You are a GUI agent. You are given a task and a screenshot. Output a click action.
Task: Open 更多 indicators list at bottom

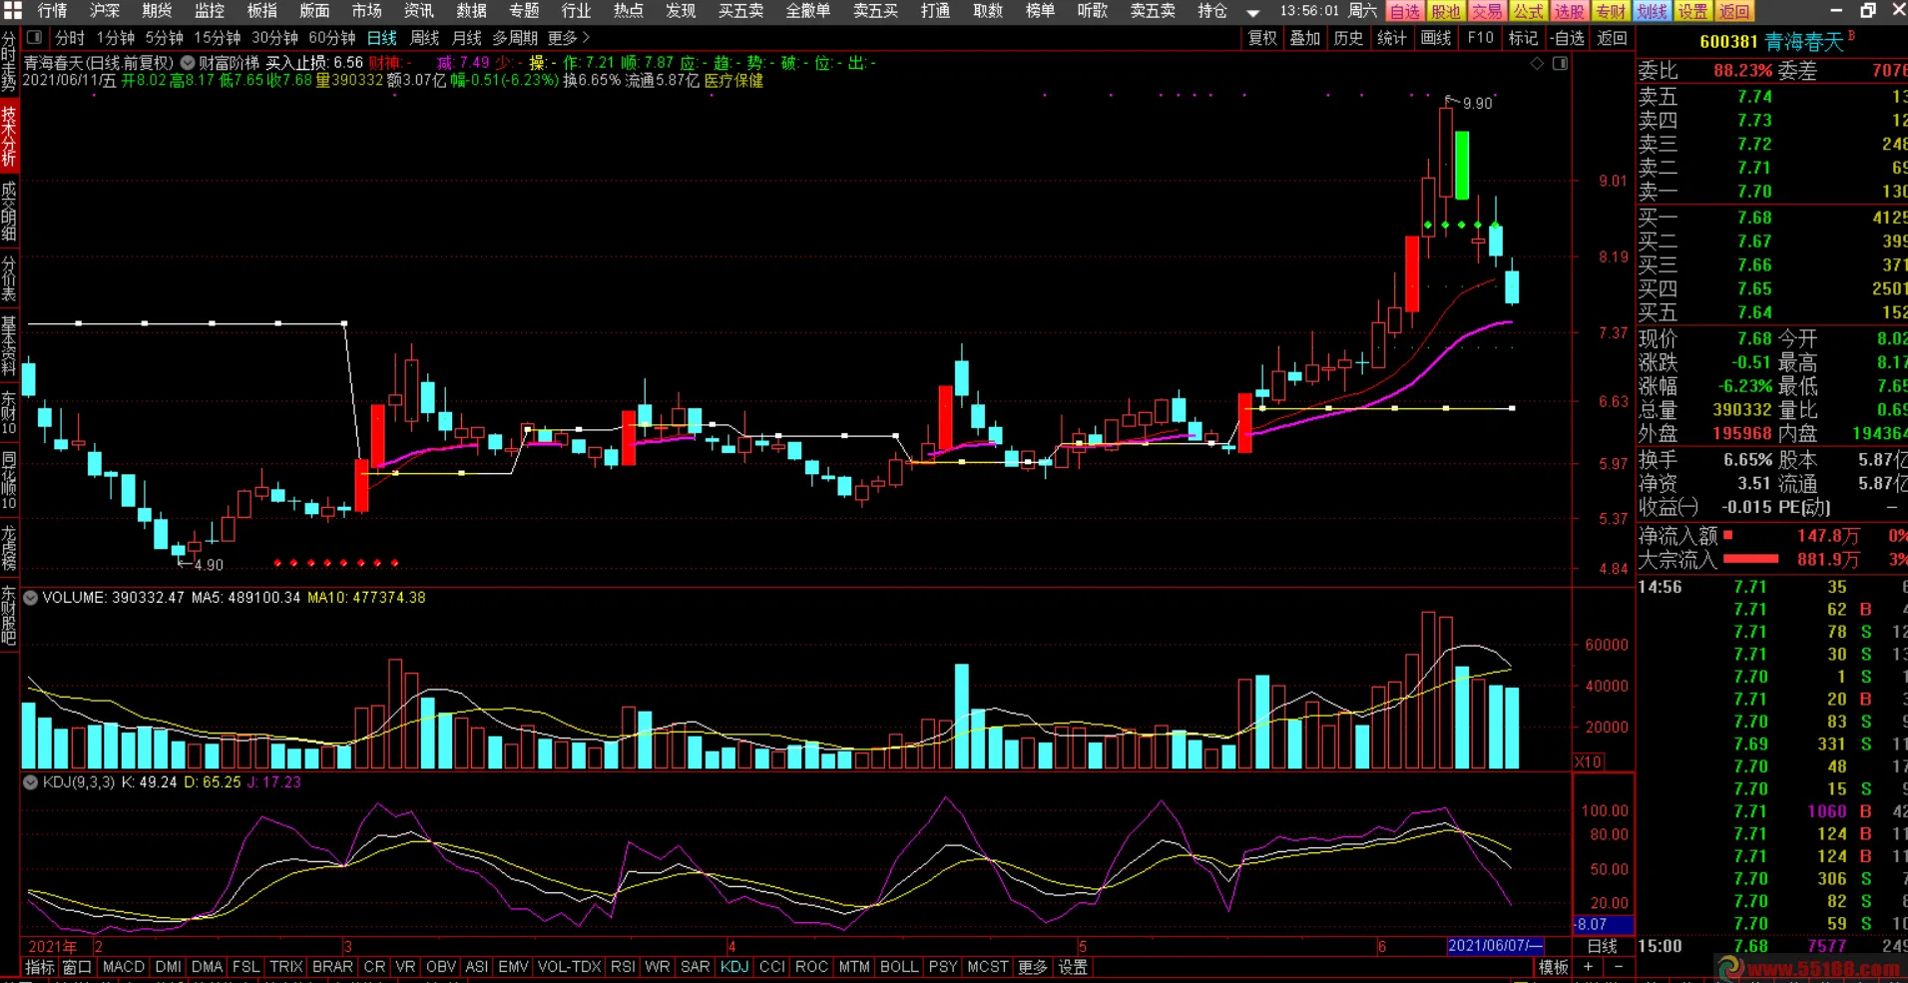tap(1033, 967)
